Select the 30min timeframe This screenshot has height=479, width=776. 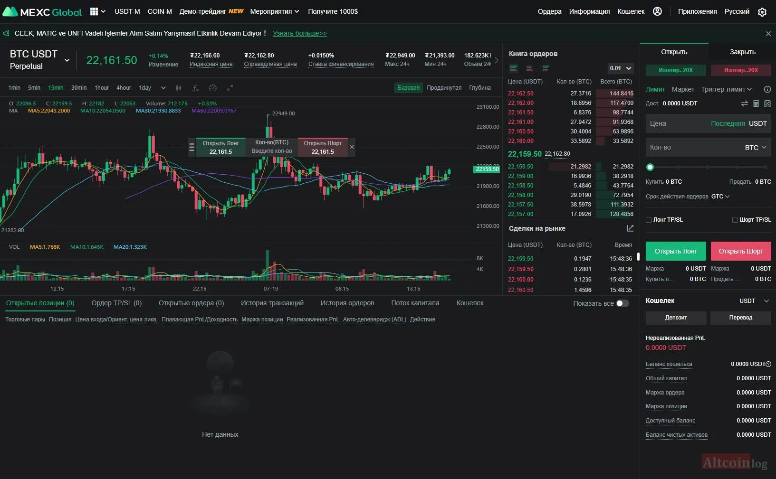pos(79,88)
